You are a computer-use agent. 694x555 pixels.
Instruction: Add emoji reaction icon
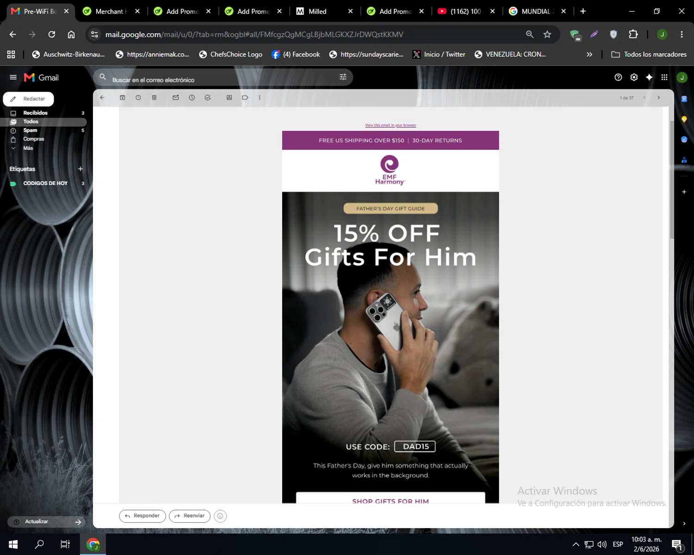tap(220, 516)
